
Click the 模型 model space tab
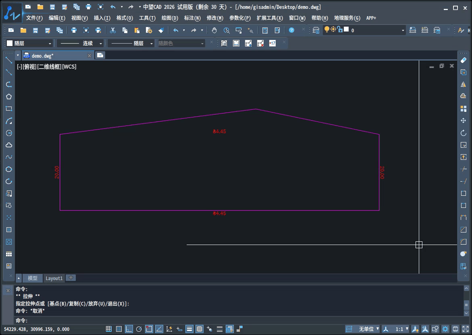click(x=33, y=278)
